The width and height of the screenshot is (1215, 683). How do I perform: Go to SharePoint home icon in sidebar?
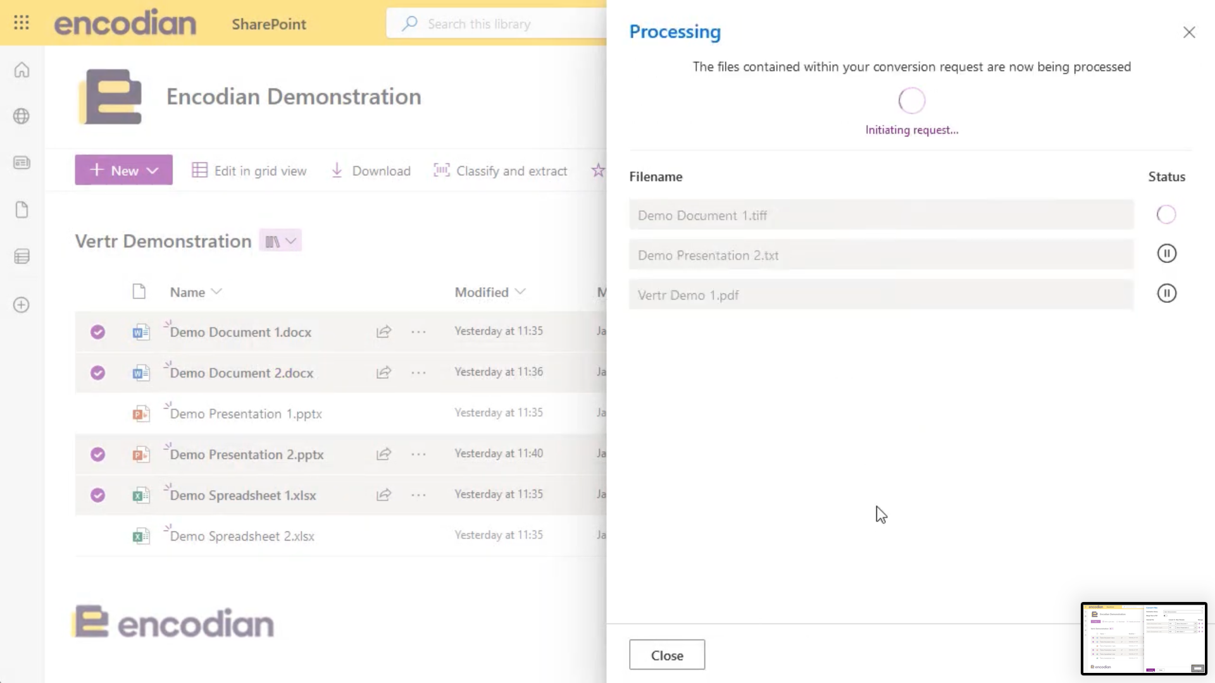coord(22,70)
